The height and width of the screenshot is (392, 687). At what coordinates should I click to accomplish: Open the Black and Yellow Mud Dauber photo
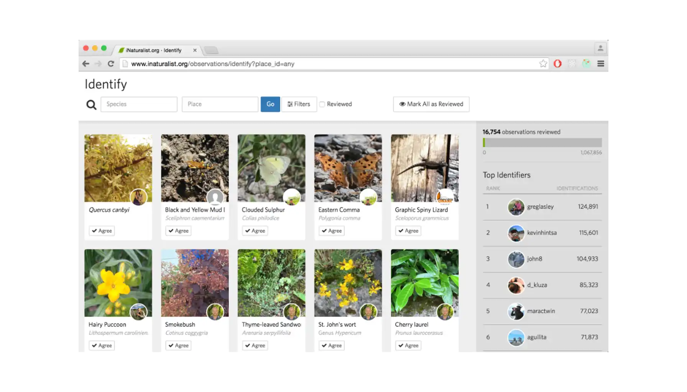point(195,168)
